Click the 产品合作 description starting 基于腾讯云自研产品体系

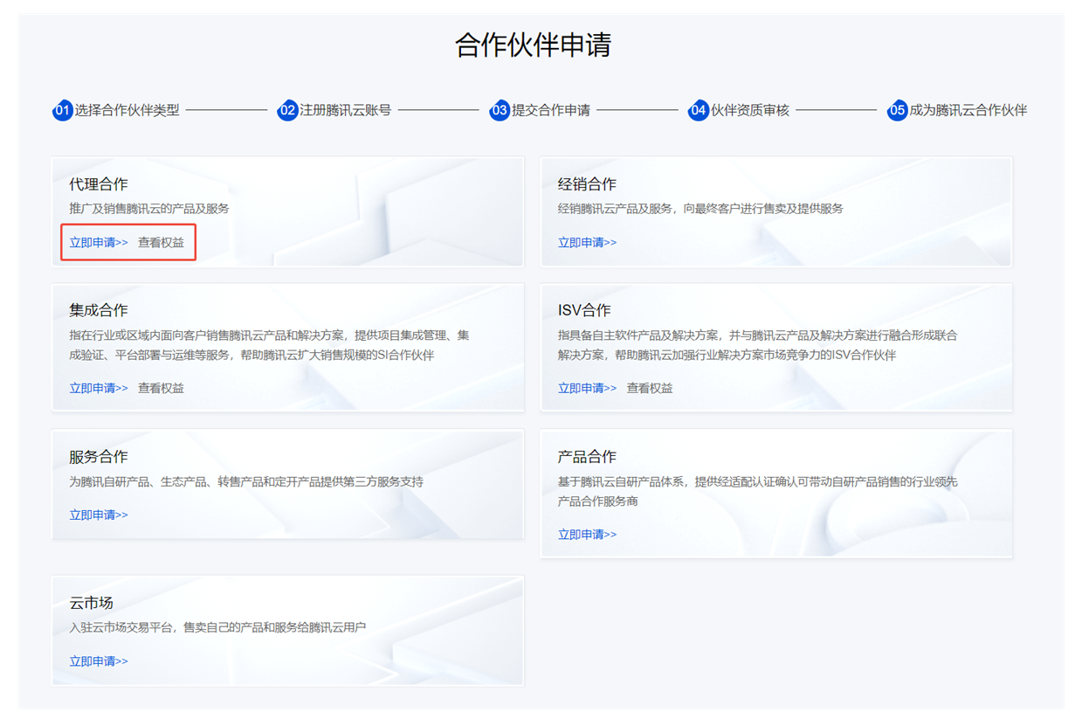point(758,492)
